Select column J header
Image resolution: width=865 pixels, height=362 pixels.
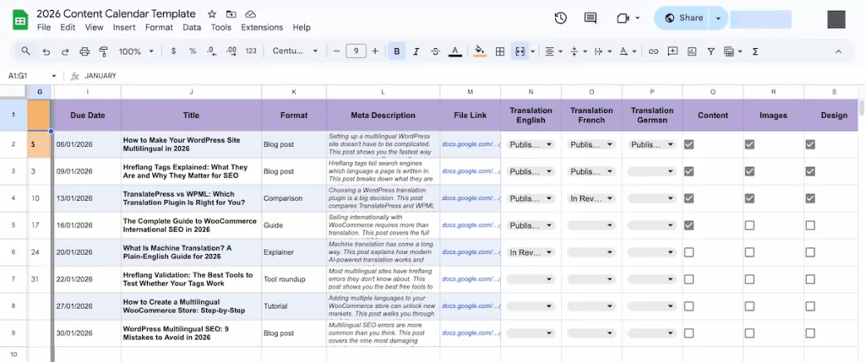pyautogui.click(x=191, y=92)
